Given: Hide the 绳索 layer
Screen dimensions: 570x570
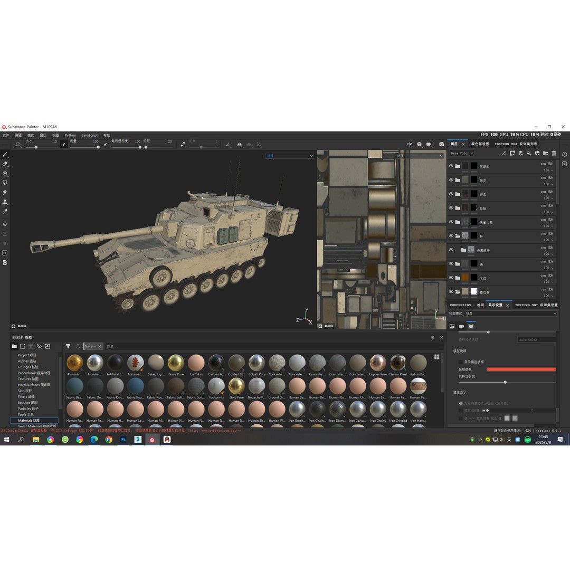Looking at the screenshot, I should click(x=451, y=194).
